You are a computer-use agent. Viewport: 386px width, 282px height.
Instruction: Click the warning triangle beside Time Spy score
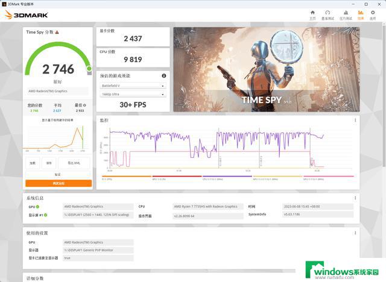[57, 32]
